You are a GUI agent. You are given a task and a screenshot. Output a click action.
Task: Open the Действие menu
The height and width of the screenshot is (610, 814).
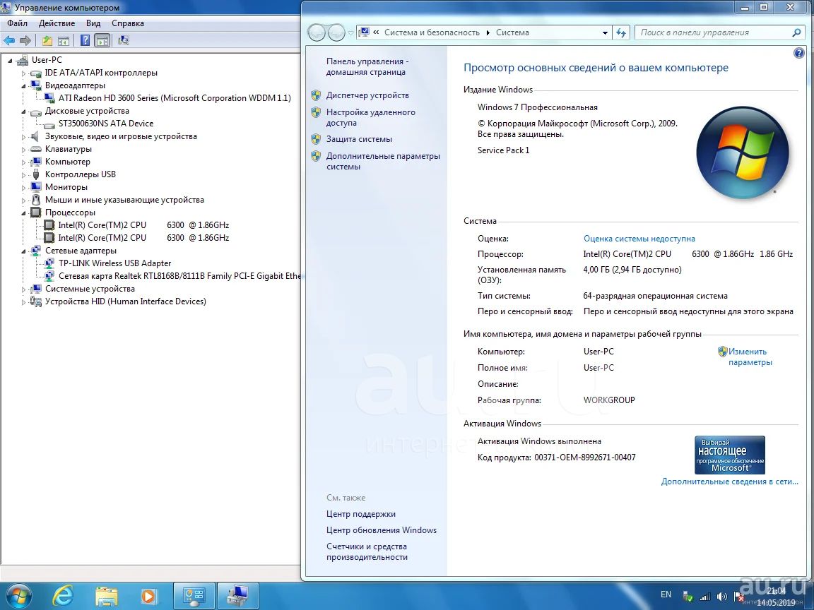[57, 23]
